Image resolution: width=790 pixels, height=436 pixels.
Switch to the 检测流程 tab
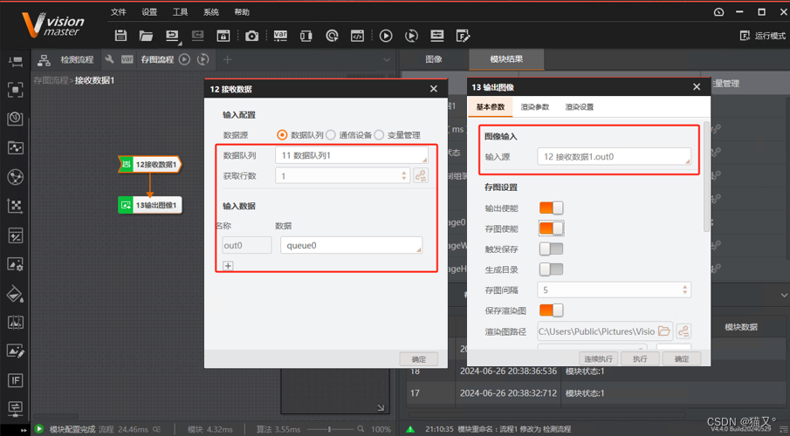(x=77, y=59)
